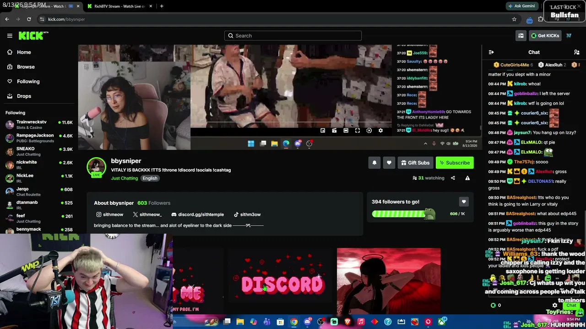Go back in the browser
The width and height of the screenshot is (586, 329).
pyautogui.click(x=7, y=19)
